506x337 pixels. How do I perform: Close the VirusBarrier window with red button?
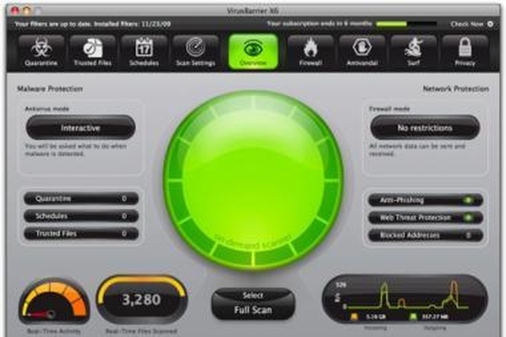tap(15, 11)
